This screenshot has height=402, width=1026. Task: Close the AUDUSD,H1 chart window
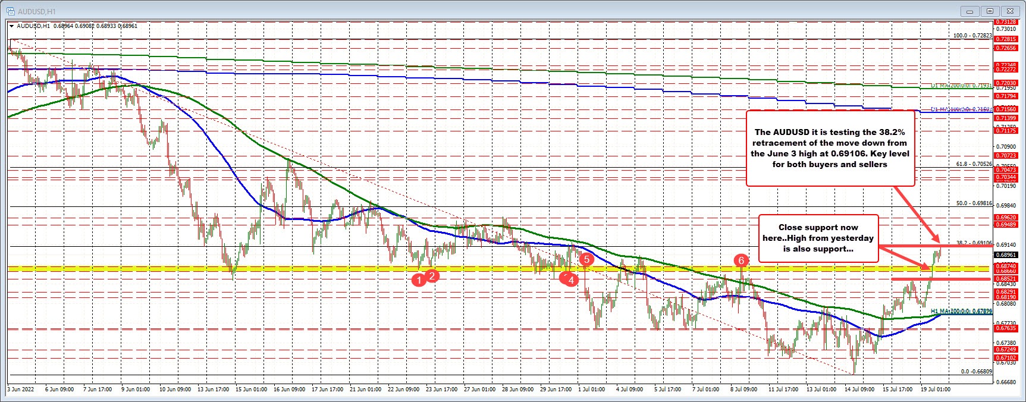coord(1010,11)
